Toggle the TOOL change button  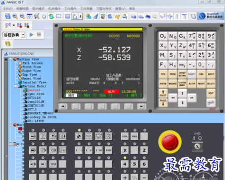(134, 136)
